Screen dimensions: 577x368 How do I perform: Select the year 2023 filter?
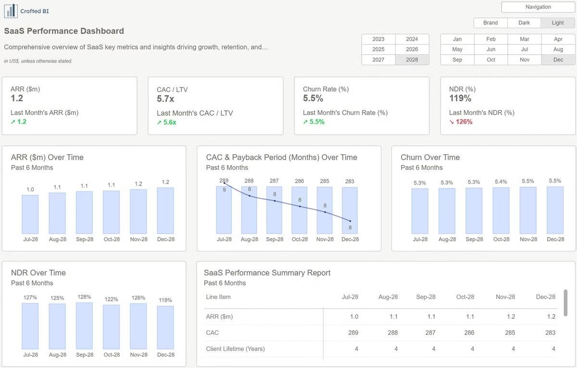click(x=378, y=39)
